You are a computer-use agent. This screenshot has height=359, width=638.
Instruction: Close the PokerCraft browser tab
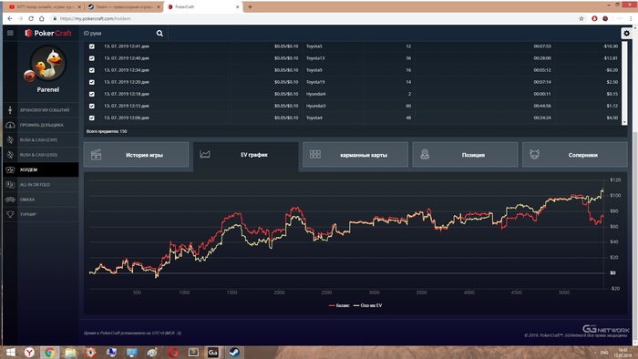[238, 7]
